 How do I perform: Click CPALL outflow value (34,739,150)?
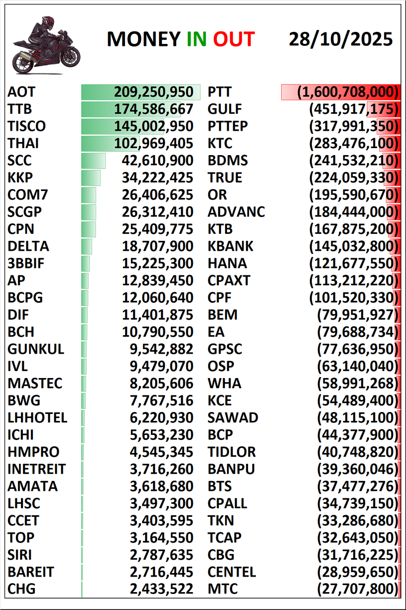click(358, 503)
